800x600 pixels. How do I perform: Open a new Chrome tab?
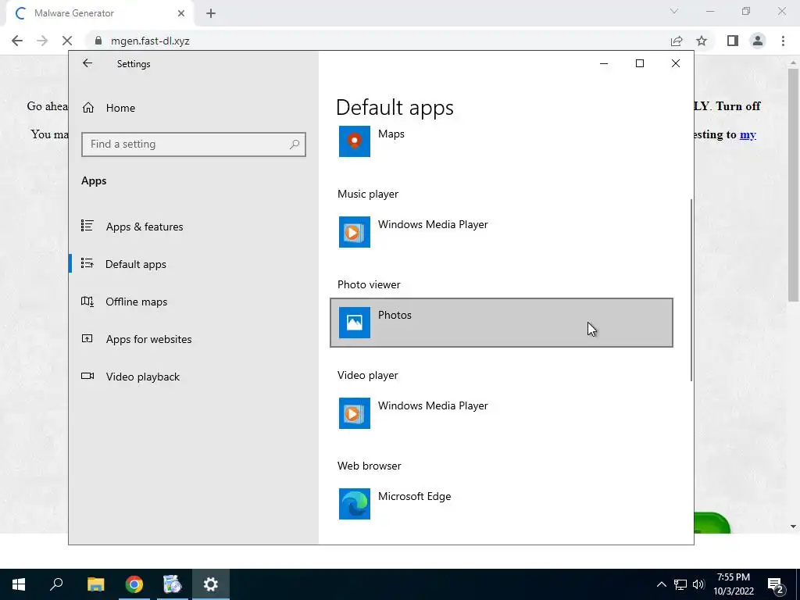[x=211, y=13]
